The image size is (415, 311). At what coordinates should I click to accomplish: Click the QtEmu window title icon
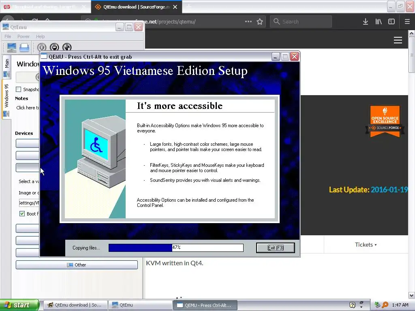[5, 27]
